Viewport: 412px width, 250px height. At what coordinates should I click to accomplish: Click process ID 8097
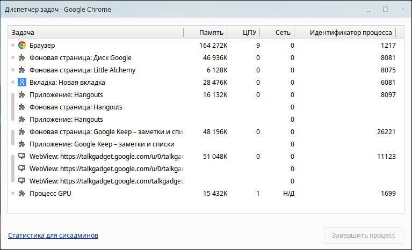pos(388,95)
